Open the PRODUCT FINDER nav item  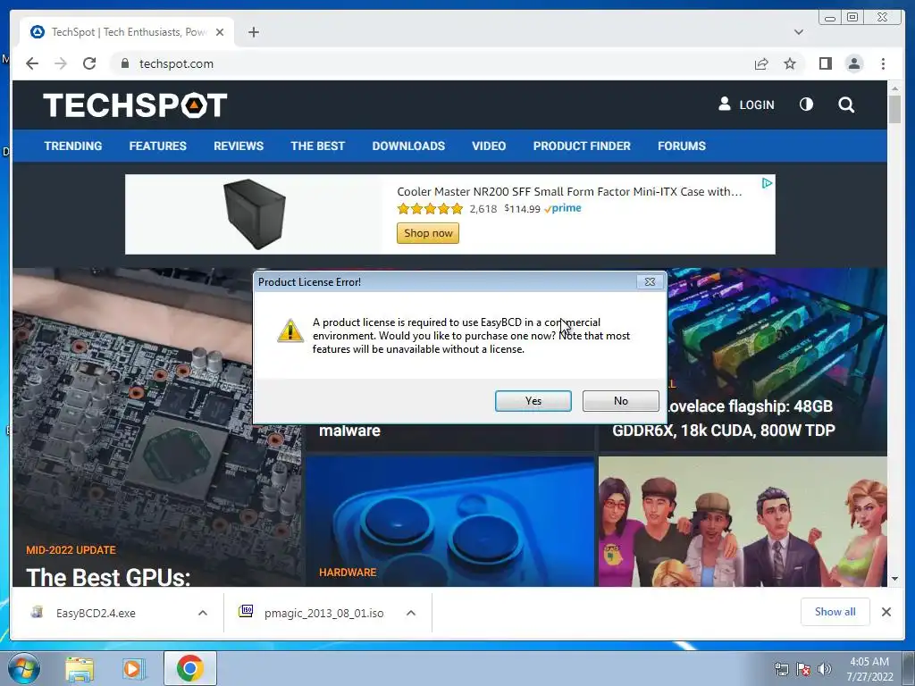coord(582,146)
